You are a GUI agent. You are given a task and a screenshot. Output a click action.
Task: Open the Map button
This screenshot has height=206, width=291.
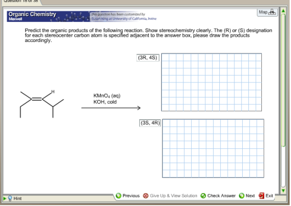coord(268,12)
